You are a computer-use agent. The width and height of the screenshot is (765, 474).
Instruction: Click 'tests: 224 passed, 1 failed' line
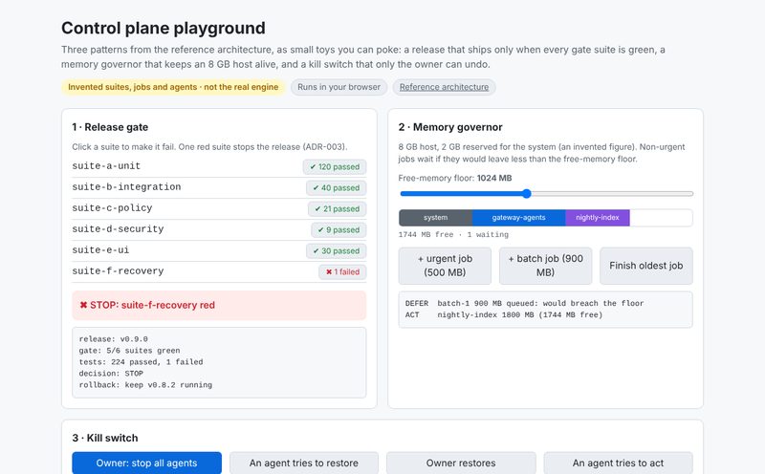[x=141, y=362]
